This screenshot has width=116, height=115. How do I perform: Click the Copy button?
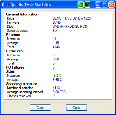[x=40, y=108]
